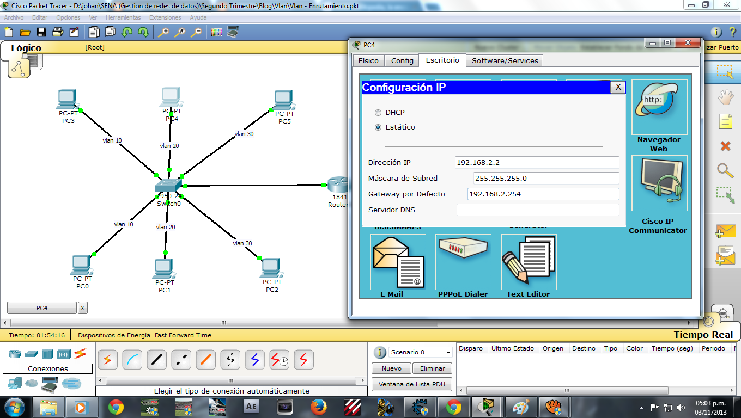Choose the Console cable connection icon
The height and width of the screenshot is (418, 741).
132,359
